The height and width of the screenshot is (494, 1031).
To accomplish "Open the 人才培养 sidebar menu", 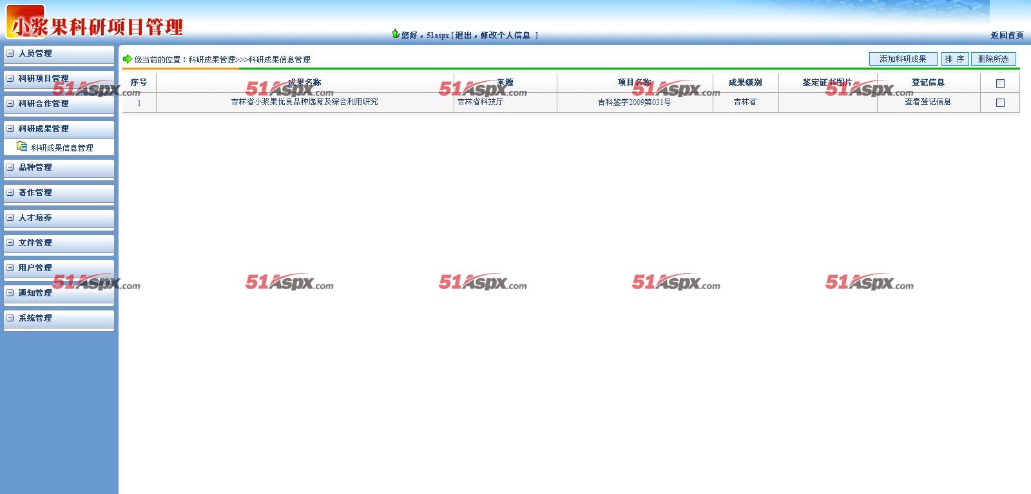I will 59,218.
